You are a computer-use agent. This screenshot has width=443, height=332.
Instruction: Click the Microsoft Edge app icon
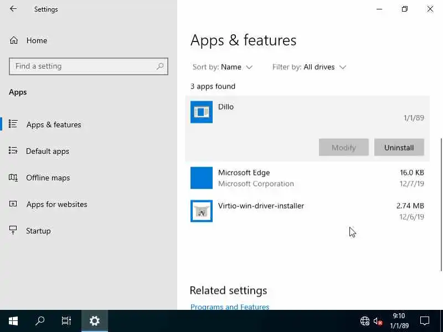(202, 178)
